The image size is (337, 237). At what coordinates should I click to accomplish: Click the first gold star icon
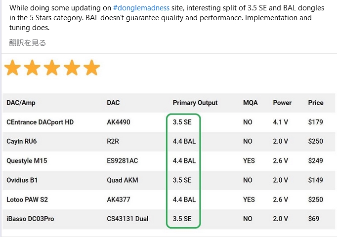point(12,68)
